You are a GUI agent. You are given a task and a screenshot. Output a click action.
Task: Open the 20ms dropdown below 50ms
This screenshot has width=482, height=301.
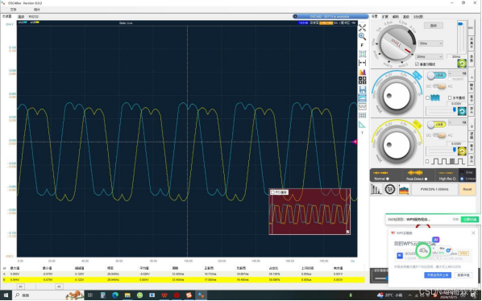[x=429, y=57]
